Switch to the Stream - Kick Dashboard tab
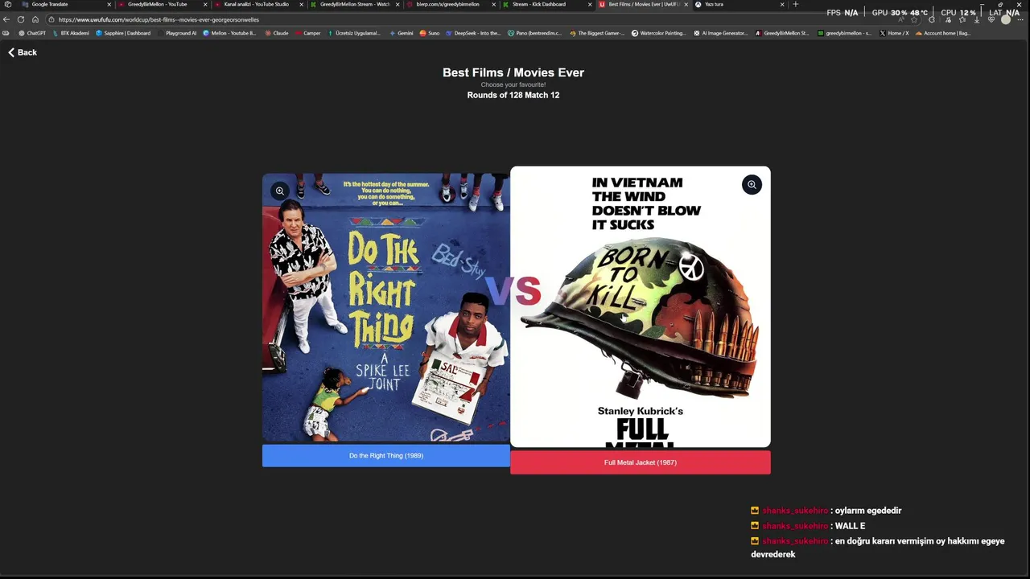This screenshot has width=1030, height=579. (x=546, y=4)
